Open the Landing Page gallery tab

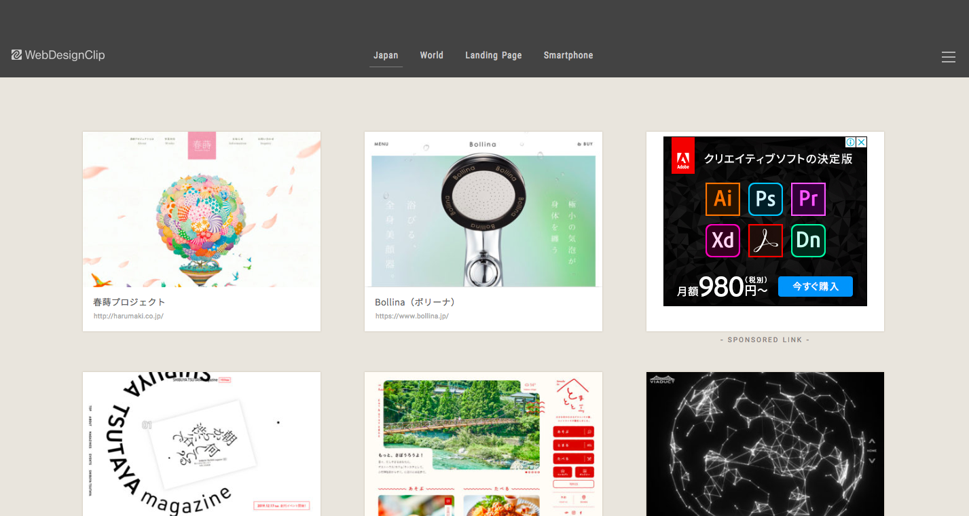(x=493, y=55)
